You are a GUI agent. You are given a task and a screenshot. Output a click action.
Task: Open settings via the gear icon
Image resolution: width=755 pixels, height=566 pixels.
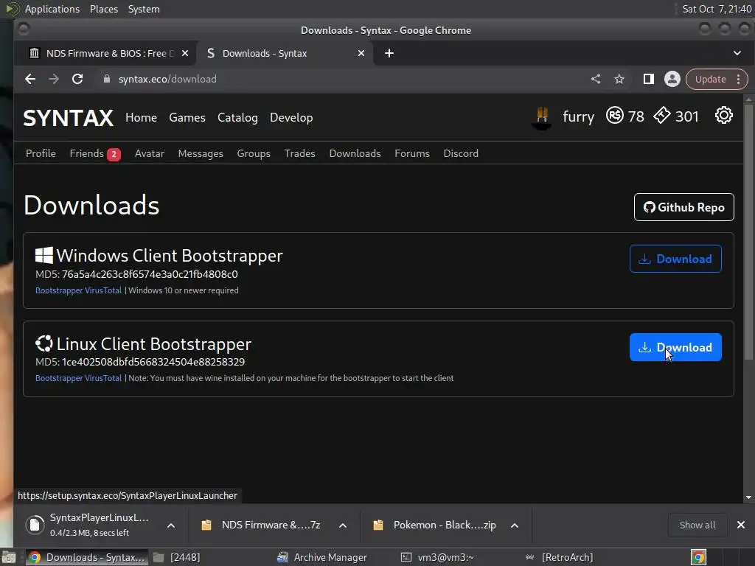point(724,116)
